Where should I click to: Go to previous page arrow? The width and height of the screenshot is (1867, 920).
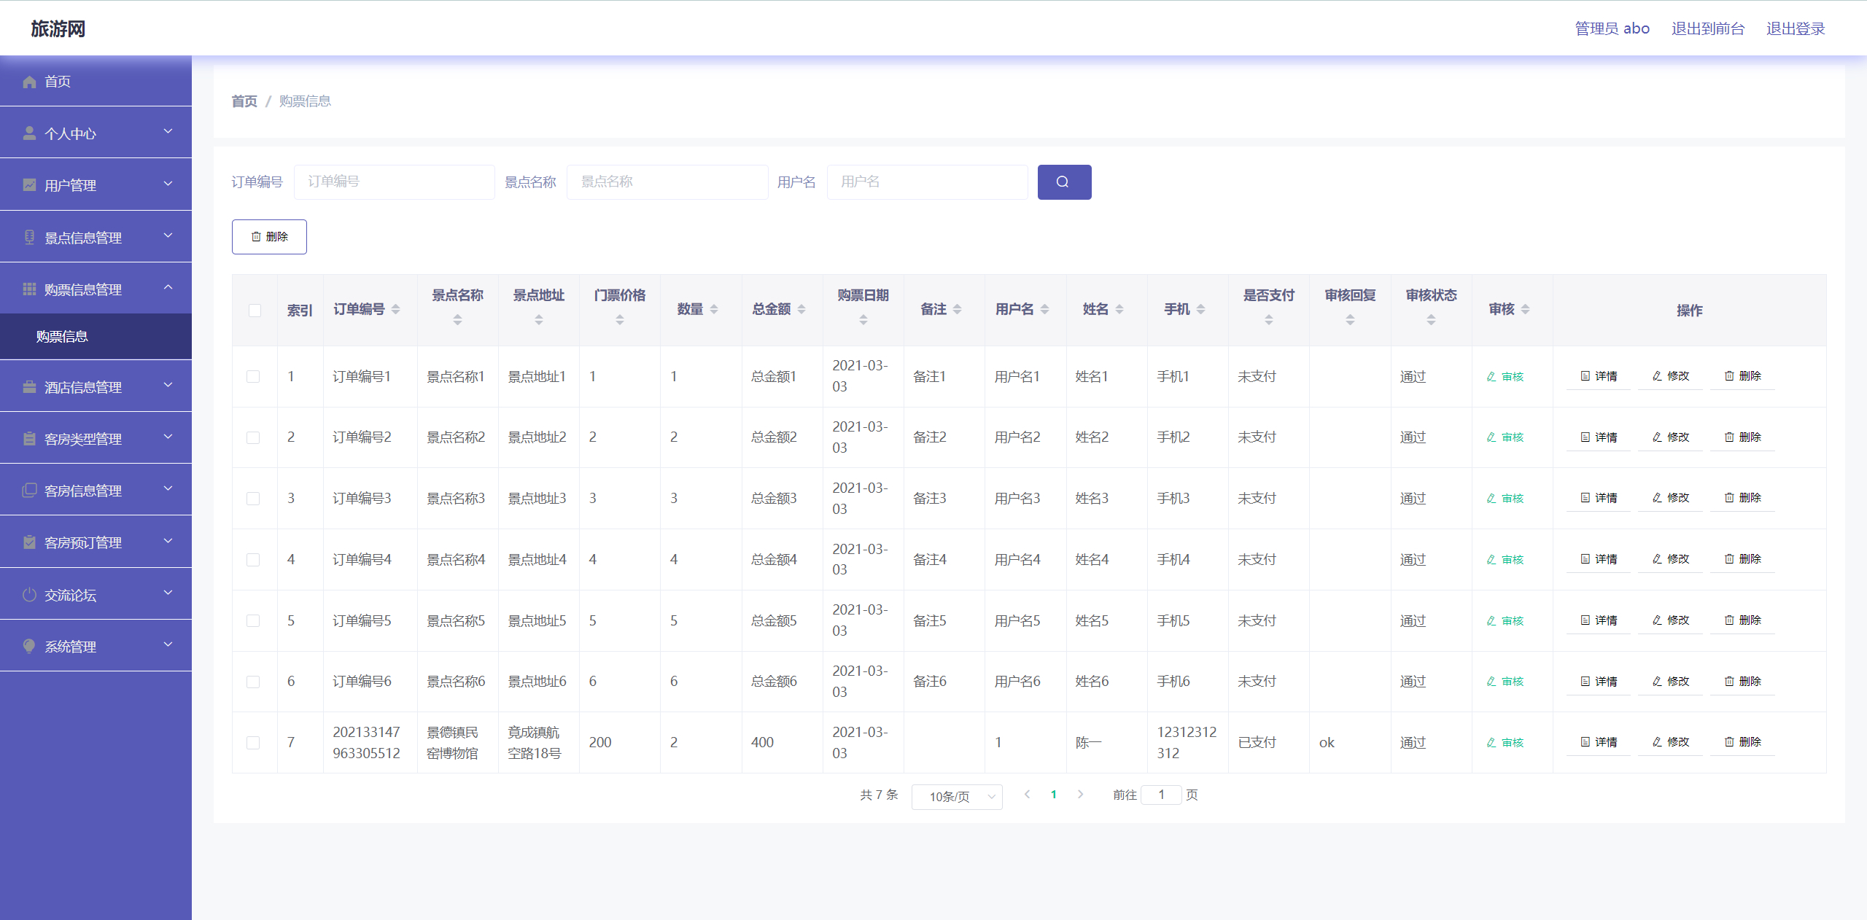[x=1027, y=795]
